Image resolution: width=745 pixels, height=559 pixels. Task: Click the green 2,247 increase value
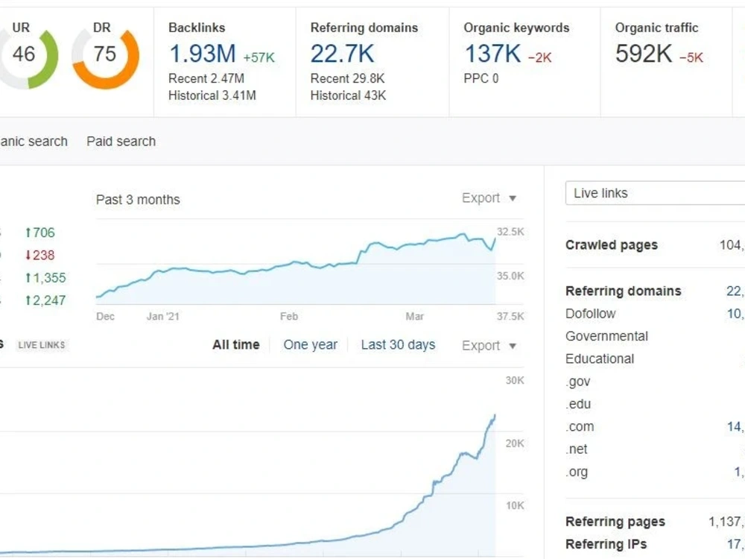point(45,300)
